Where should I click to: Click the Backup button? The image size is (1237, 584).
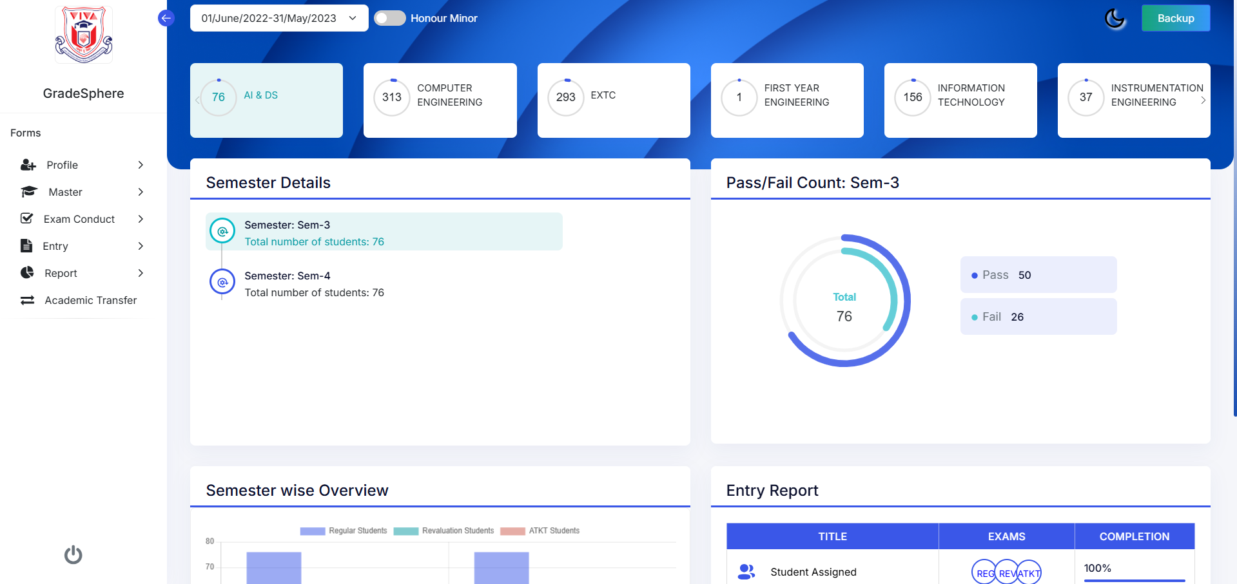point(1175,18)
